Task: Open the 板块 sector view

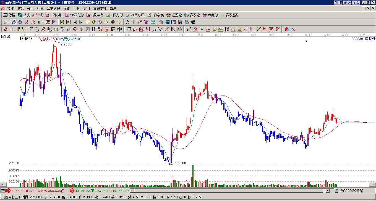Action: coord(23,15)
